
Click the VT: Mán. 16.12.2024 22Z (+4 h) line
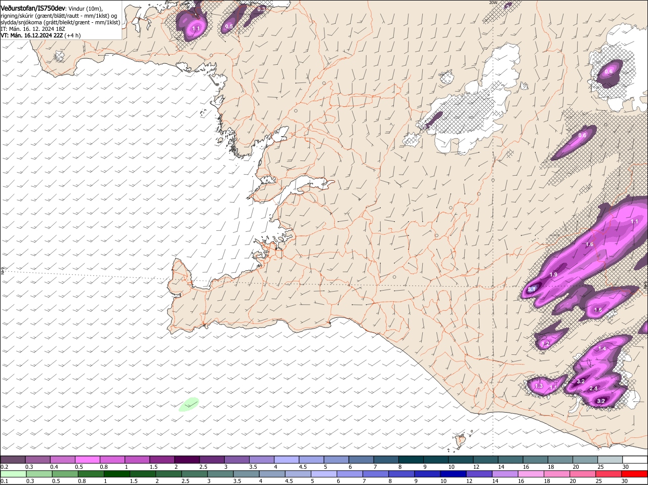(40, 35)
